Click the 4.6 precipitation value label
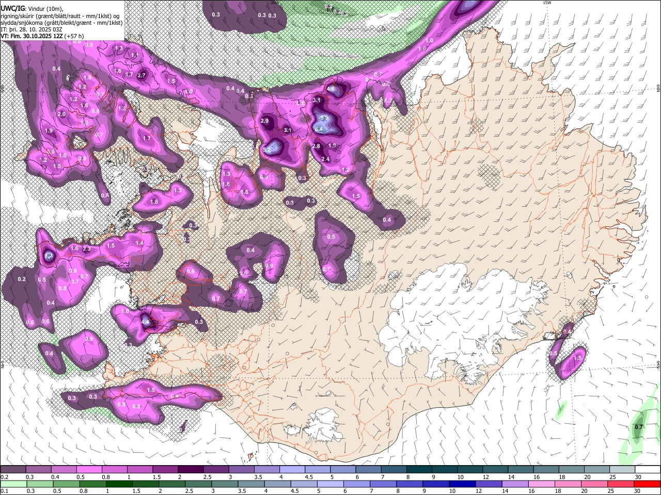The width and height of the screenshot is (661, 495). (x=331, y=89)
